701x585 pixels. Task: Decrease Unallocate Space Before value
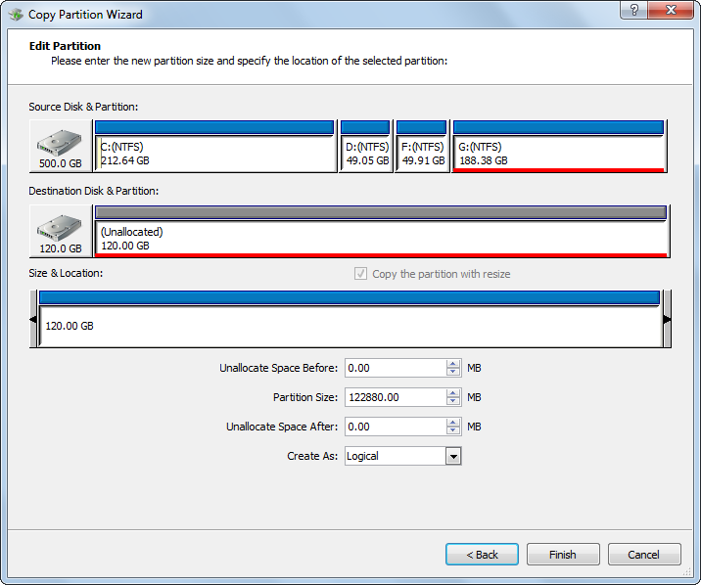(x=453, y=372)
